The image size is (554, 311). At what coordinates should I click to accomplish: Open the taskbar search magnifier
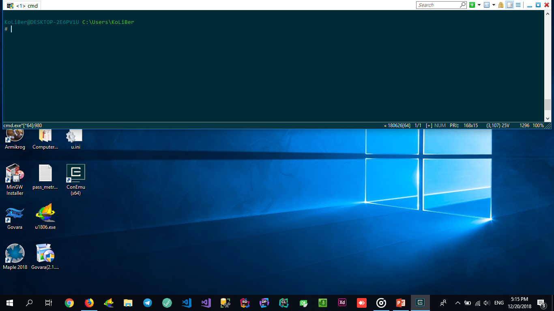click(x=29, y=302)
